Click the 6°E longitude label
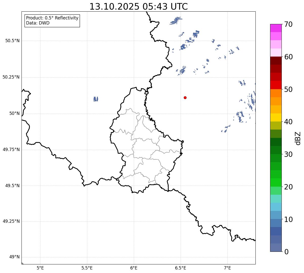 point(134,268)
